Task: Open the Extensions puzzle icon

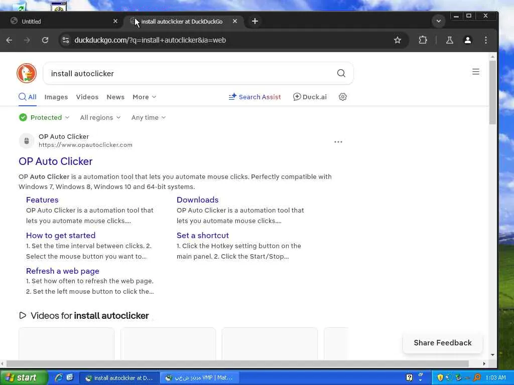Action: click(x=423, y=40)
